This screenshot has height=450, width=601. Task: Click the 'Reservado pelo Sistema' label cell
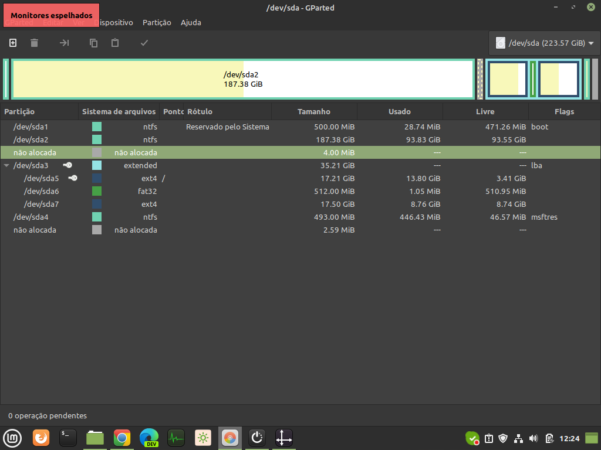(228, 127)
